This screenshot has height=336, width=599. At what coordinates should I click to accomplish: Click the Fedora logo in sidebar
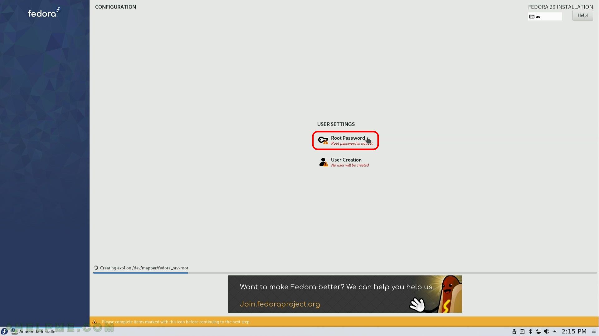point(44,13)
